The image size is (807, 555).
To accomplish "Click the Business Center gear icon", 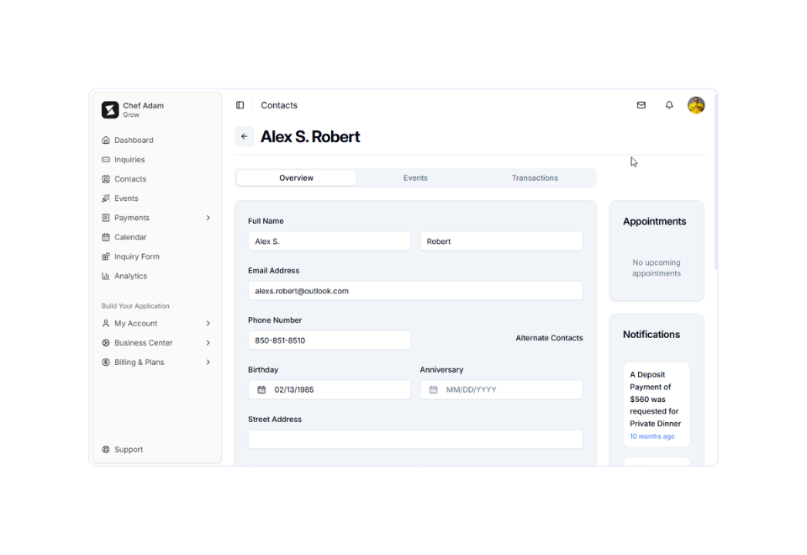I will pyautogui.click(x=106, y=343).
